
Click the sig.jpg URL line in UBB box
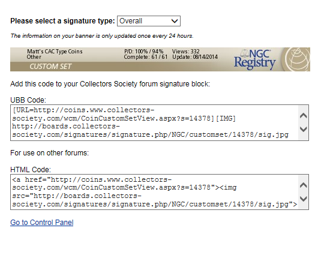click(150, 134)
